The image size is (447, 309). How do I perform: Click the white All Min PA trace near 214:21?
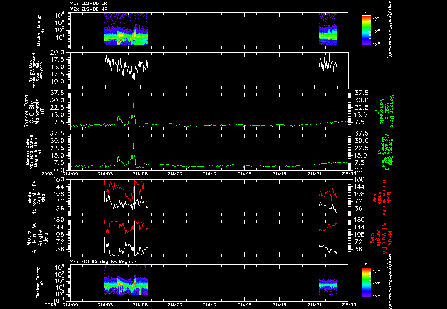(x=328, y=249)
